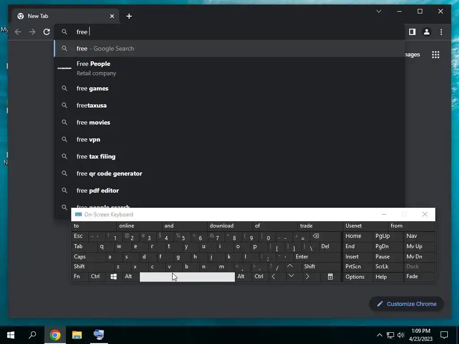Toggle the ScrLk key
The width and height of the screenshot is (459, 344).
point(388,267)
